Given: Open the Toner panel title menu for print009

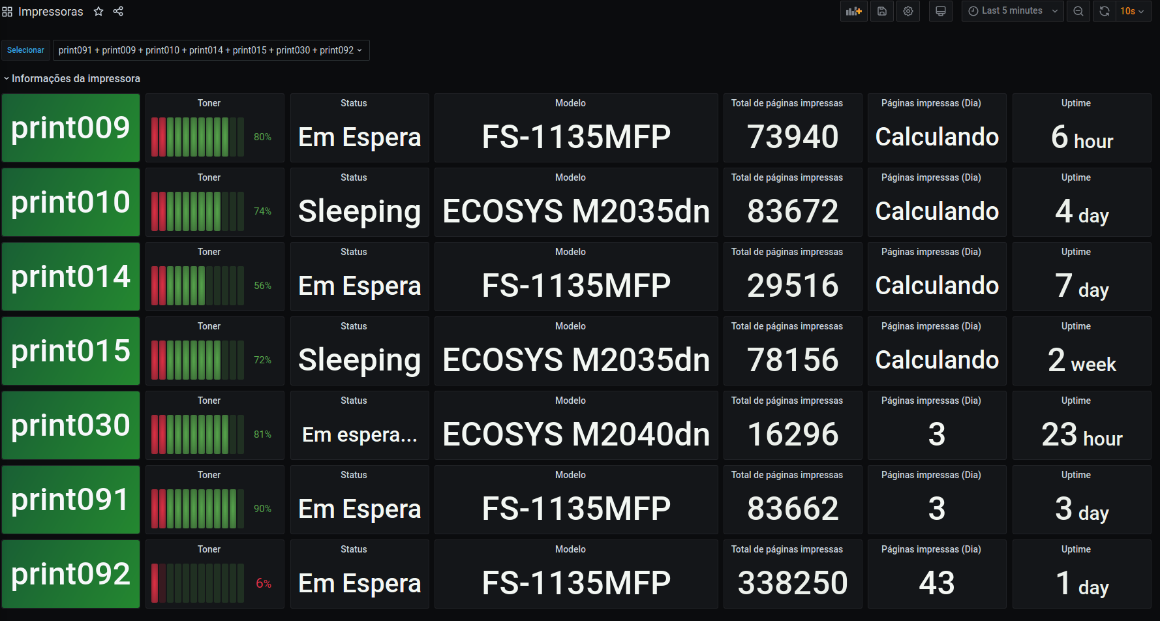Looking at the screenshot, I should tap(209, 103).
